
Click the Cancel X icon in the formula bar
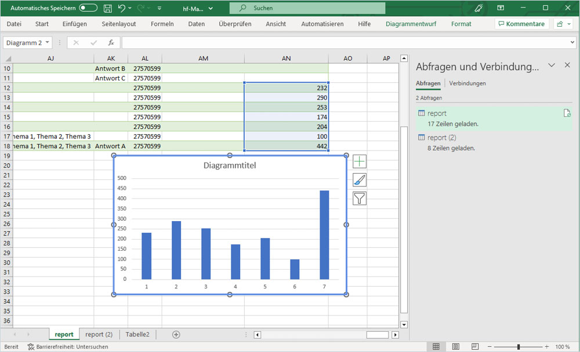pos(77,42)
